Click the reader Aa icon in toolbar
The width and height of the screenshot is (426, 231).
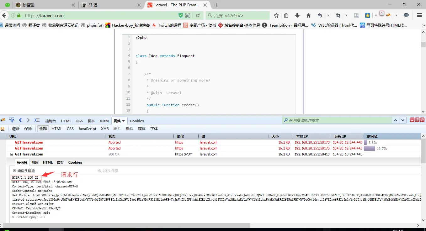356,15
